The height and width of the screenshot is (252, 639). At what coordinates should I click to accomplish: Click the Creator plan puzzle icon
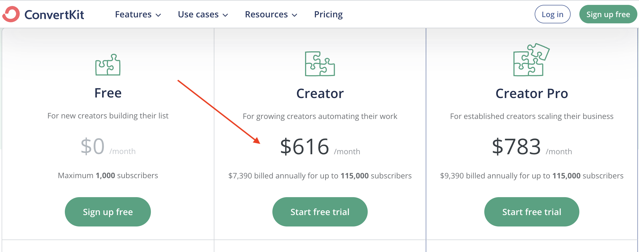[320, 64]
